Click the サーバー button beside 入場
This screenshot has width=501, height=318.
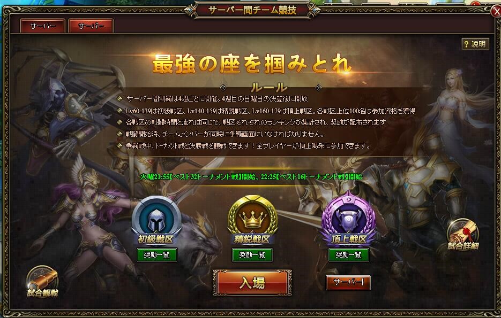(348, 283)
